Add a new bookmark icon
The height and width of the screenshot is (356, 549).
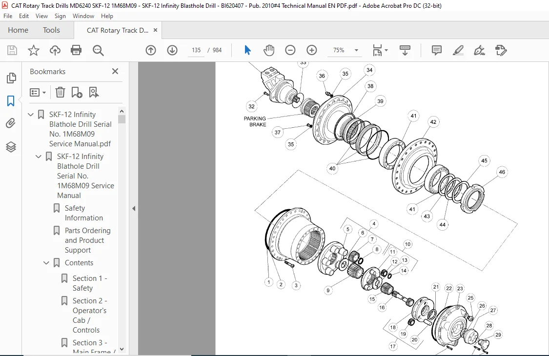[77, 92]
